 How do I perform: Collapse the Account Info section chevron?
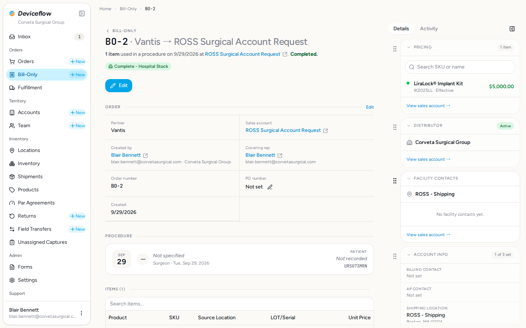[409, 255]
